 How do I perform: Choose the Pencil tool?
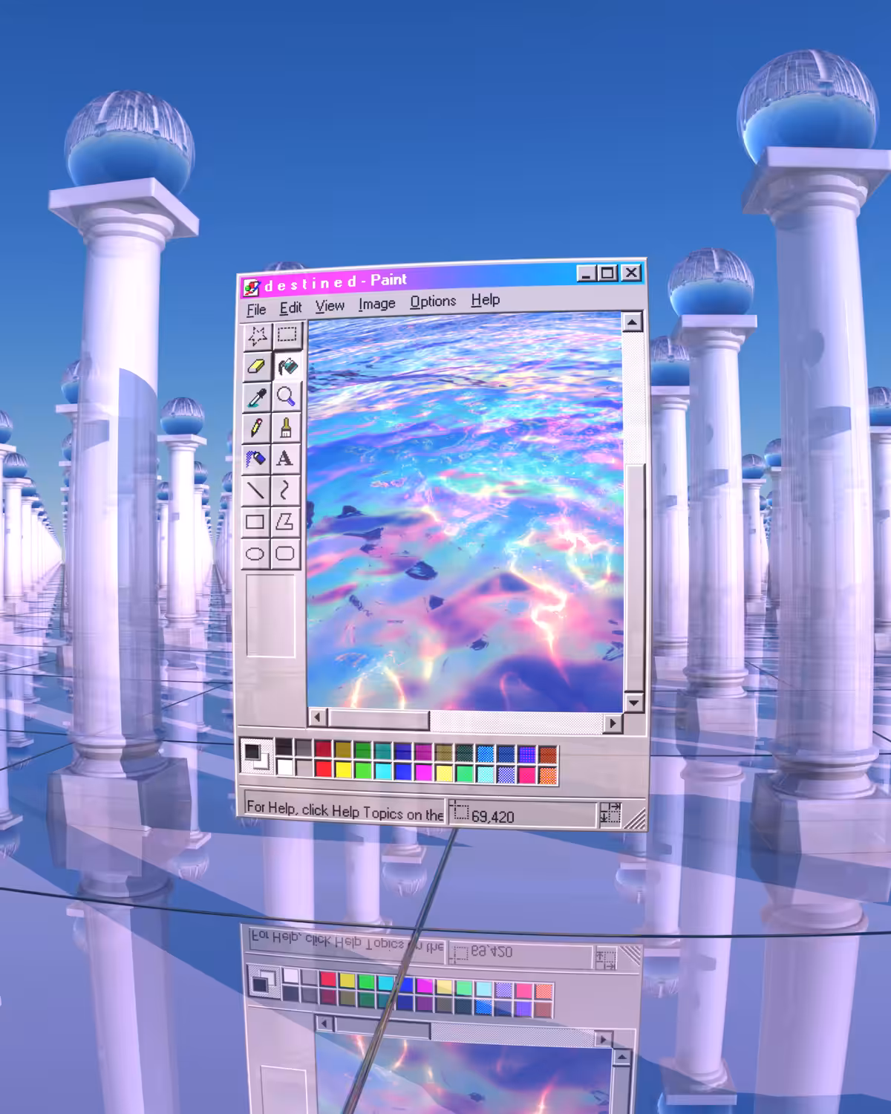(x=257, y=429)
